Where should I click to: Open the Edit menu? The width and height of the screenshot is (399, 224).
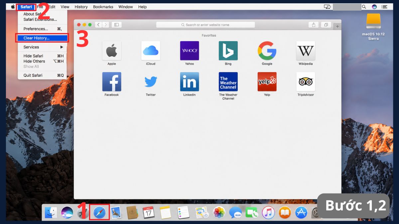[x=52, y=7]
